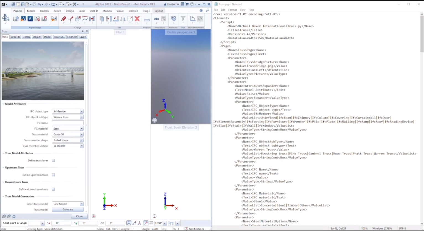The image size is (424, 231).
Task: Click the Generate truss model button
Action: coord(68,210)
